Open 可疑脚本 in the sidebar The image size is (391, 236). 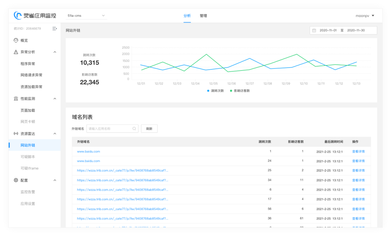point(28,157)
